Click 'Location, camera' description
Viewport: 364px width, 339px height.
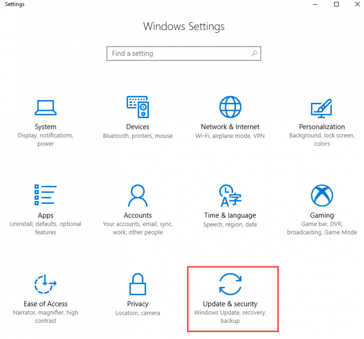point(137,313)
